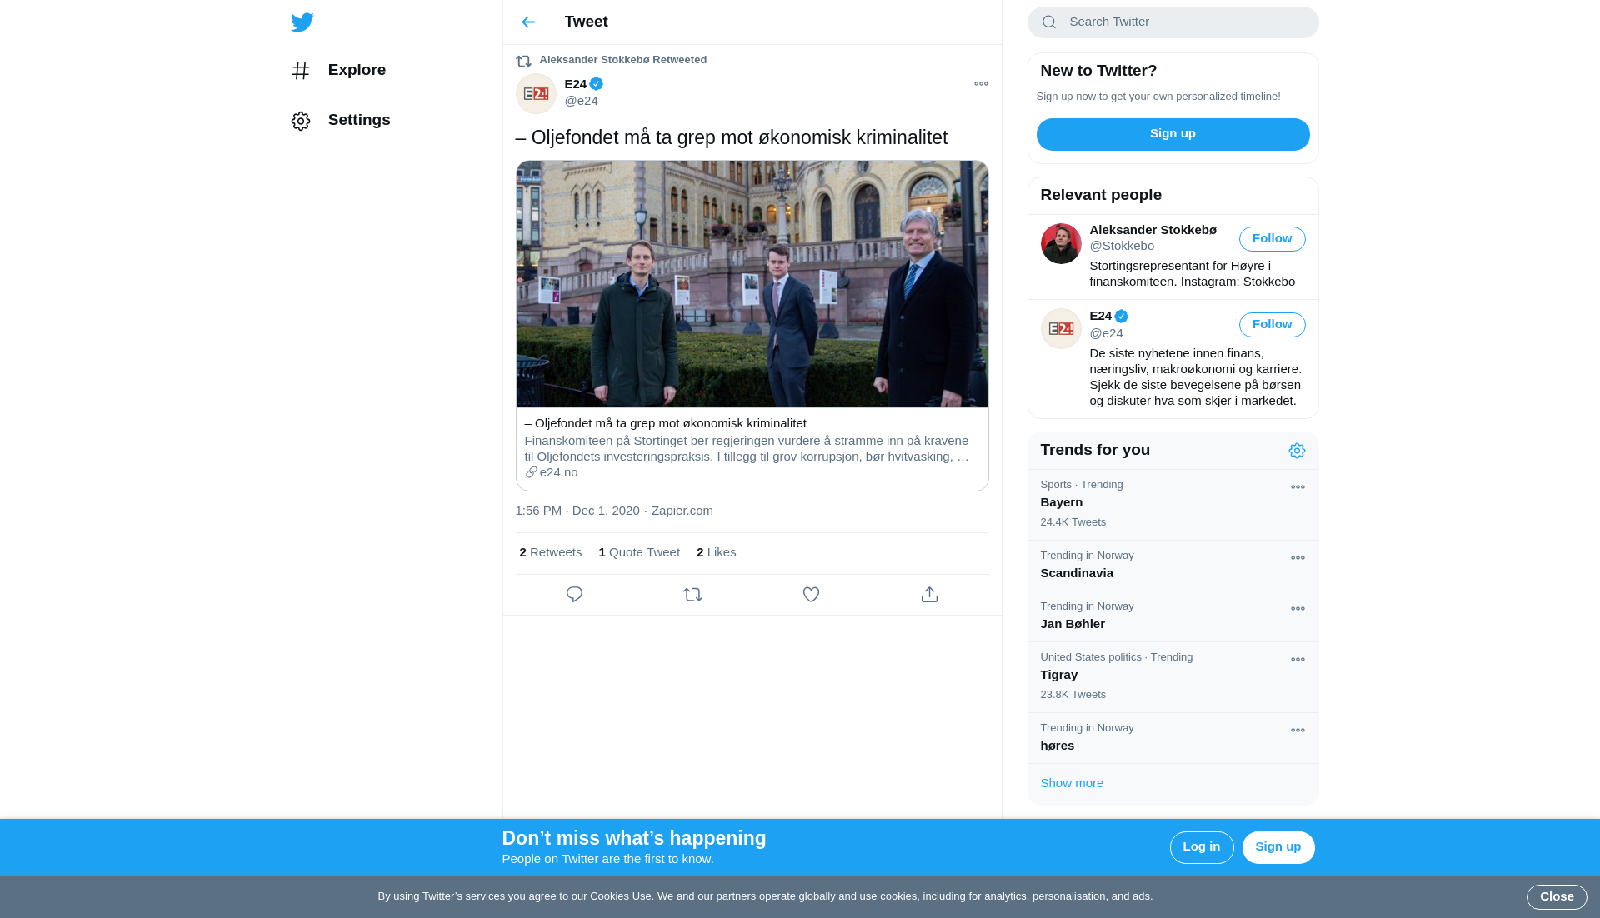View the 2 Retweets list
The width and height of the screenshot is (1600, 918).
coord(550,552)
